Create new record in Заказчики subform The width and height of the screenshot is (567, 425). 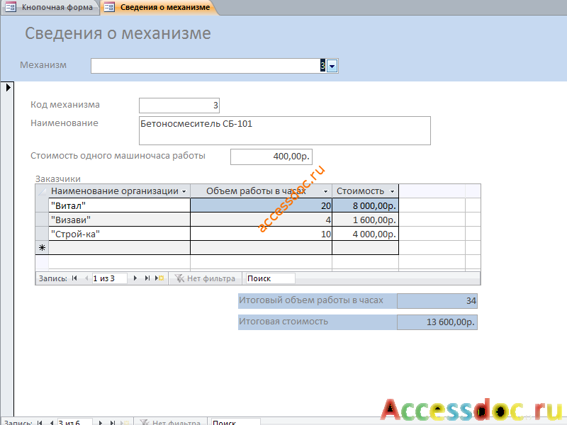[x=159, y=278]
